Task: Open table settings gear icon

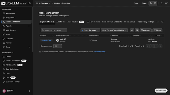Action: (132, 30)
